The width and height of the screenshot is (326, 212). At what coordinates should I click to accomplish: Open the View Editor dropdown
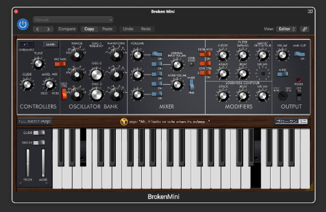click(x=286, y=29)
